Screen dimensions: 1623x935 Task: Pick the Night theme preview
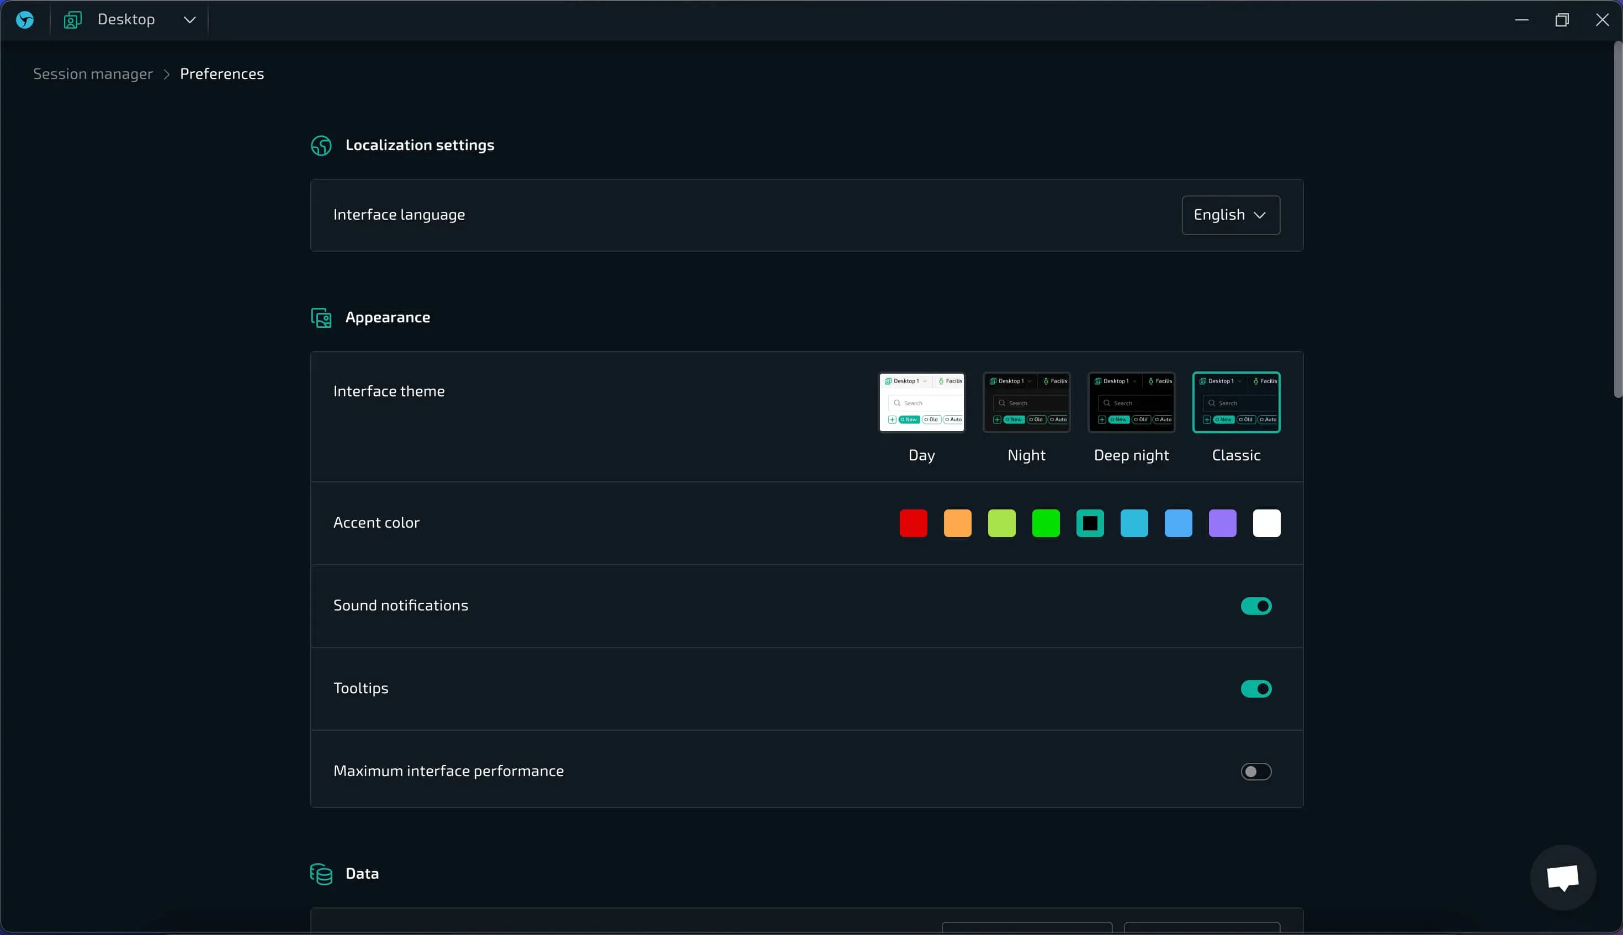click(1026, 402)
